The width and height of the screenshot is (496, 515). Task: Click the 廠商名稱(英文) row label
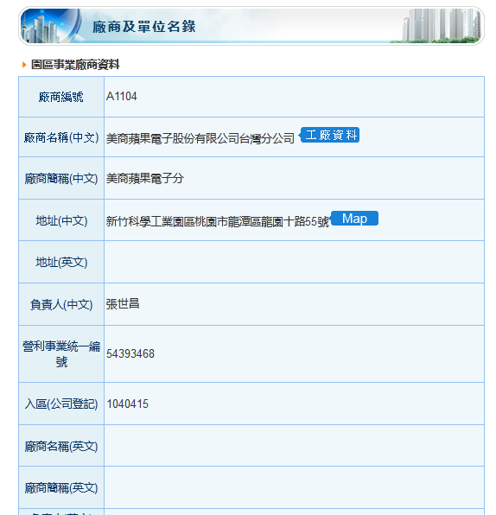coord(61,446)
